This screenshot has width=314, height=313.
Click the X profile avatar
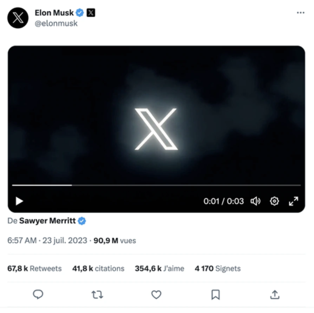tap(18, 18)
